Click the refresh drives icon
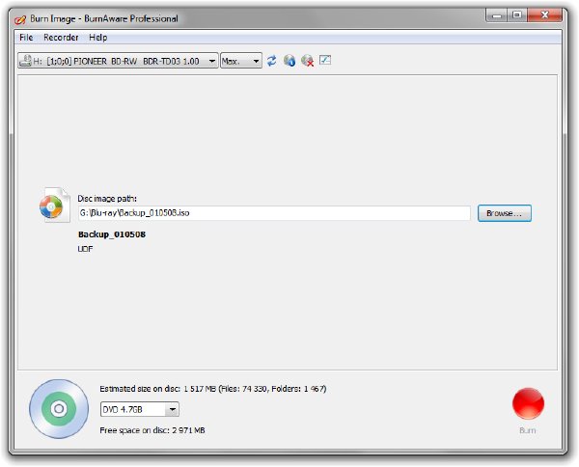The height and width of the screenshot is (467, 579). [x=271, y=61]
